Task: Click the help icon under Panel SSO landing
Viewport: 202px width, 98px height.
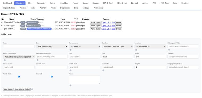Action: [5, 60]
